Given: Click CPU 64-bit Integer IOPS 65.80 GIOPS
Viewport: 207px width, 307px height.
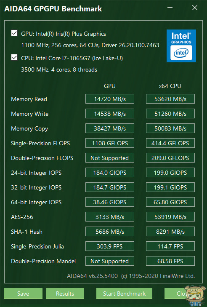Looking at the screenshot, I should 170,202.
